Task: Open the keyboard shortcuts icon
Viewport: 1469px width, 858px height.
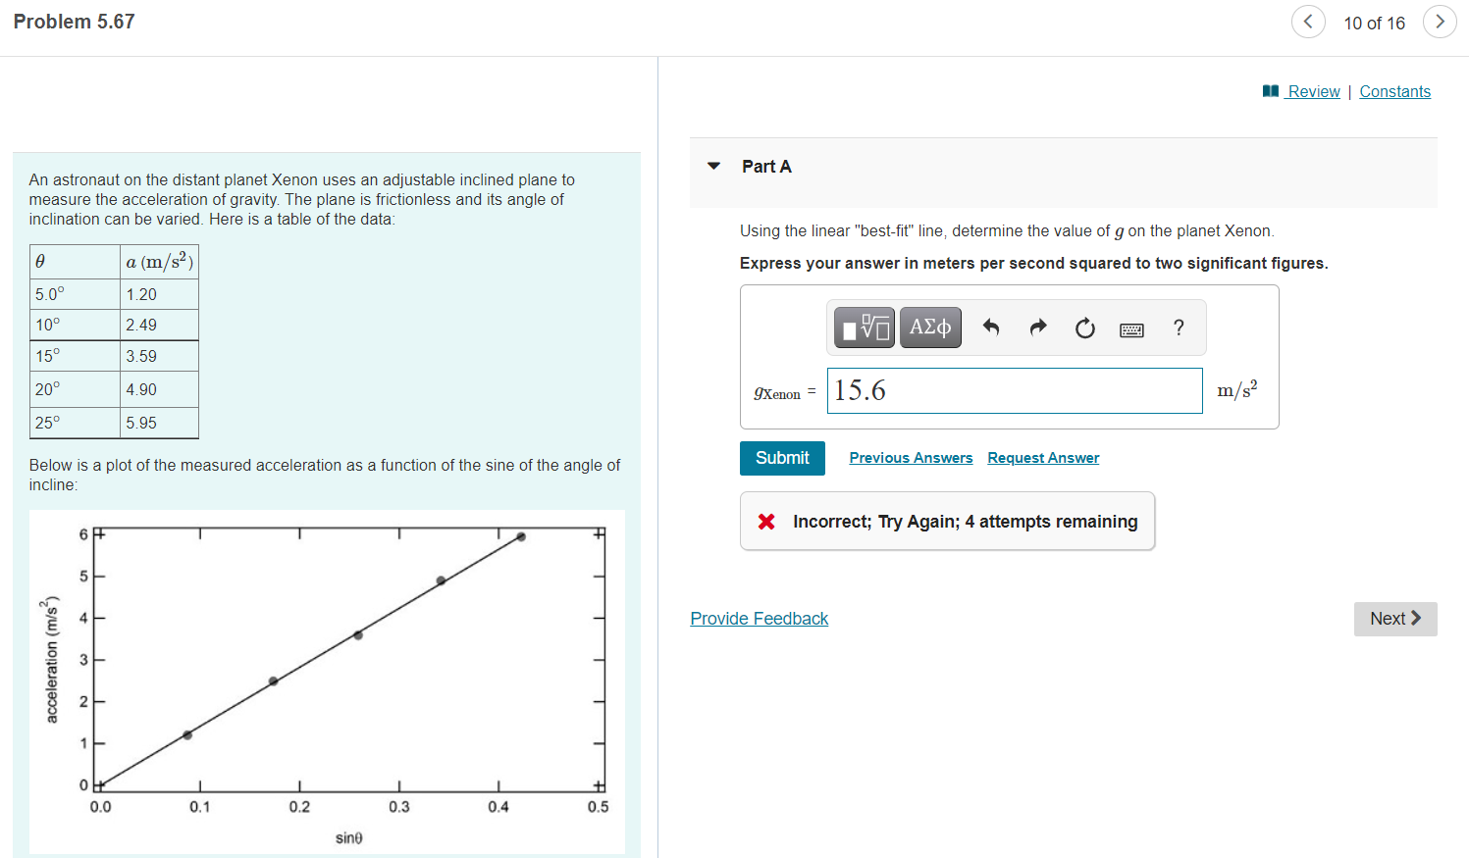Action: pyautogui.click(x=1131, y=329)
